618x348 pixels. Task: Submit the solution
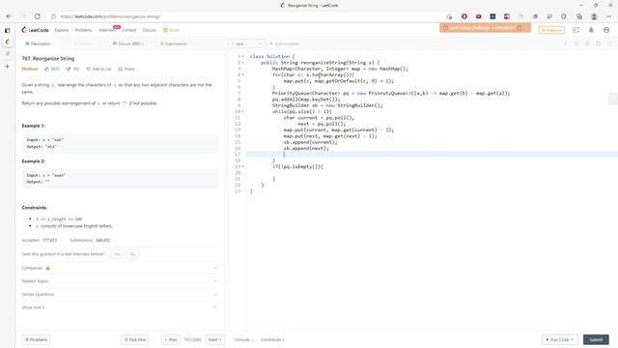(596, 339)
